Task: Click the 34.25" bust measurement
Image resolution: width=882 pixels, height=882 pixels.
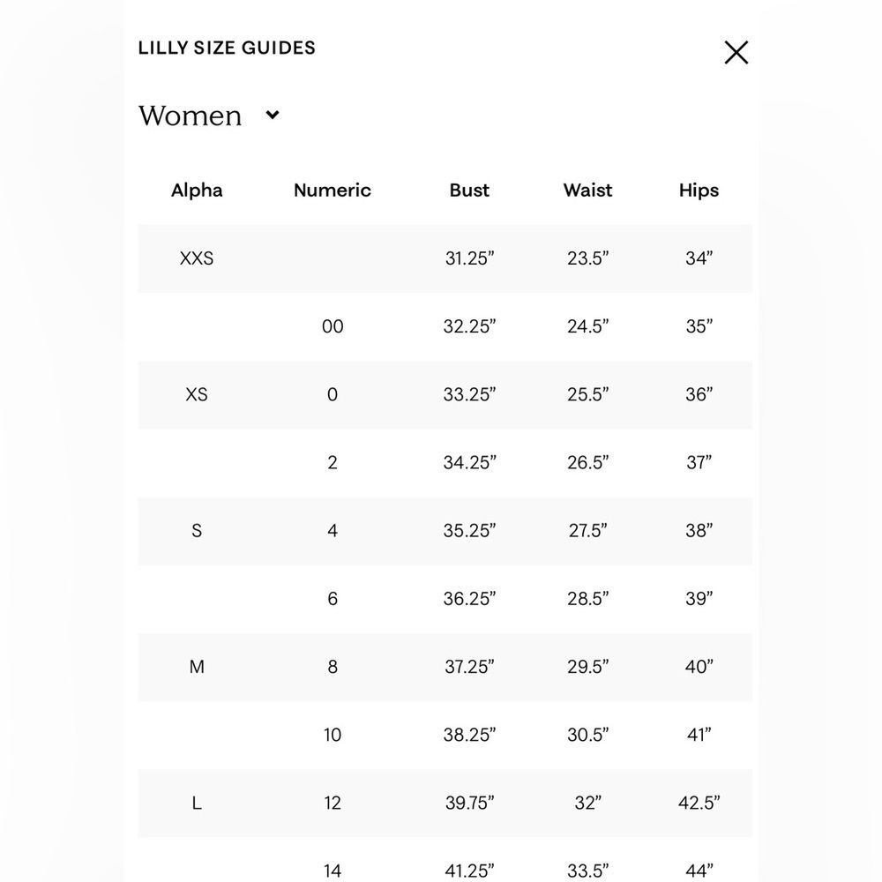Action: tap(470, 462)
